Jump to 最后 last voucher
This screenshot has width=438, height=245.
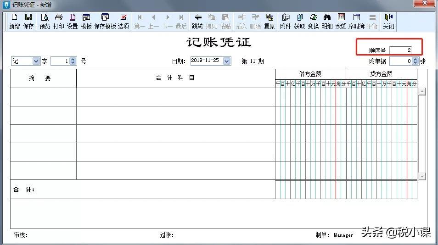(181, 21)
